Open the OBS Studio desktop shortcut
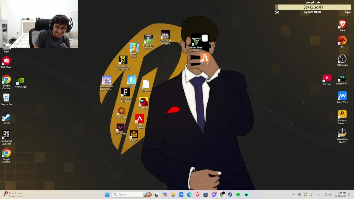The height and width of the screenshot is (199, 354). [342, 61]
